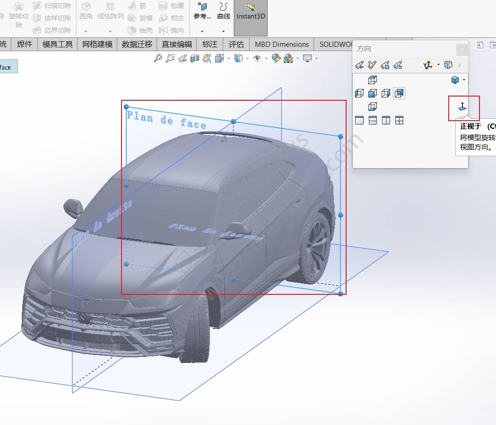Click the Zoom to Fit magnifier icon
The height and width of the screenshot is (425, 496).
pyautogui.click(x=157, y=58)
